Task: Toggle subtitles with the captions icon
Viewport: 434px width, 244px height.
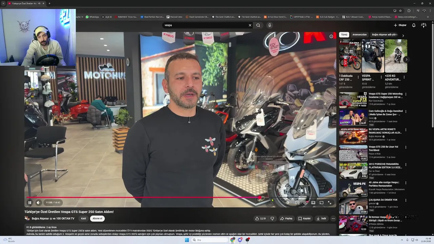Action: click(x=297, y=203)
